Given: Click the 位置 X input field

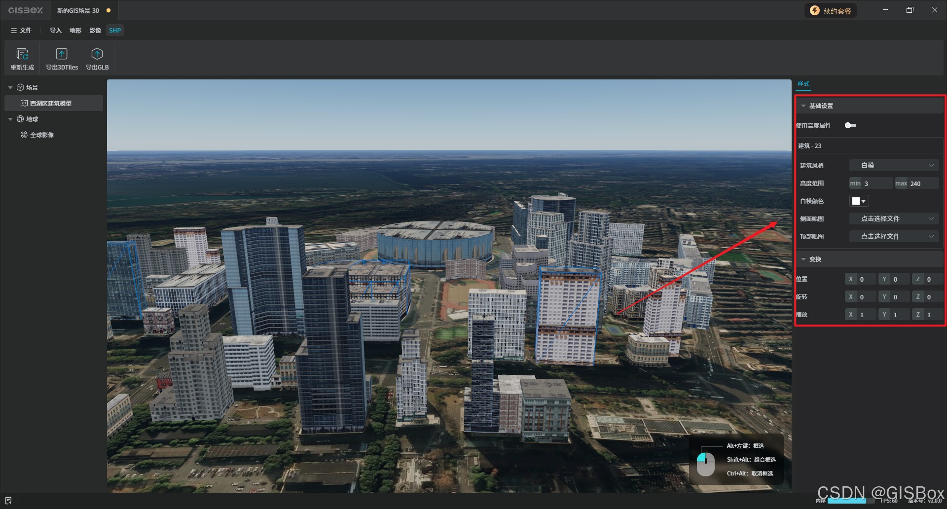Looking at the screenshot, I should 861,279.
